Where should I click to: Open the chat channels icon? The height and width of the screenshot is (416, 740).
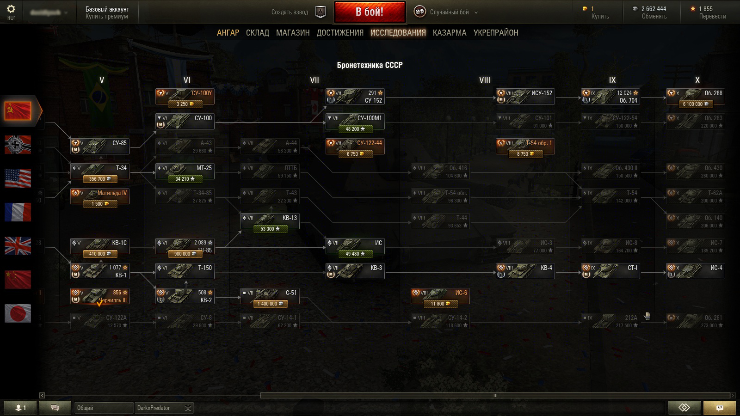[55, 408]
